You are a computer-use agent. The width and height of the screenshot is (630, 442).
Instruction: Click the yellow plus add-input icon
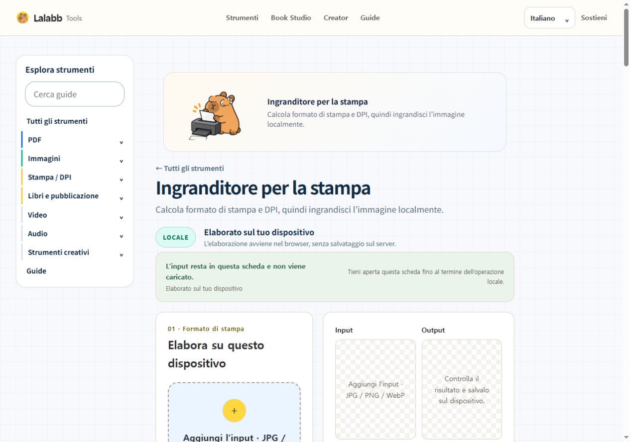pyautogui.click(x=234, y=411)
